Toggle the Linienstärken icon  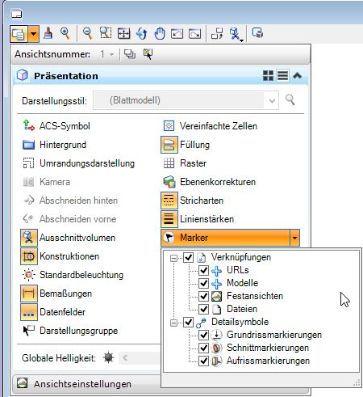[169, 219]
